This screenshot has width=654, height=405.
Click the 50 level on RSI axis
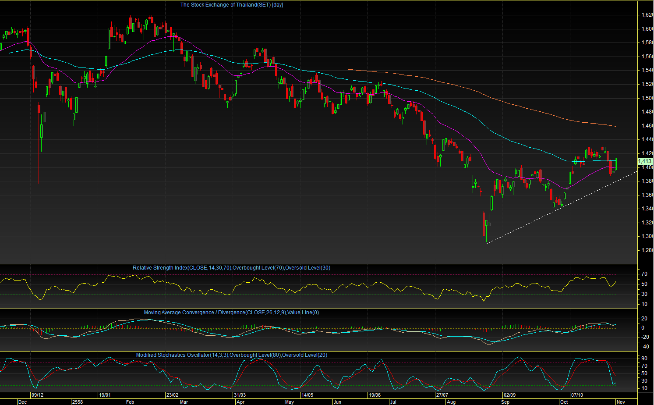[x=644, y=284]
